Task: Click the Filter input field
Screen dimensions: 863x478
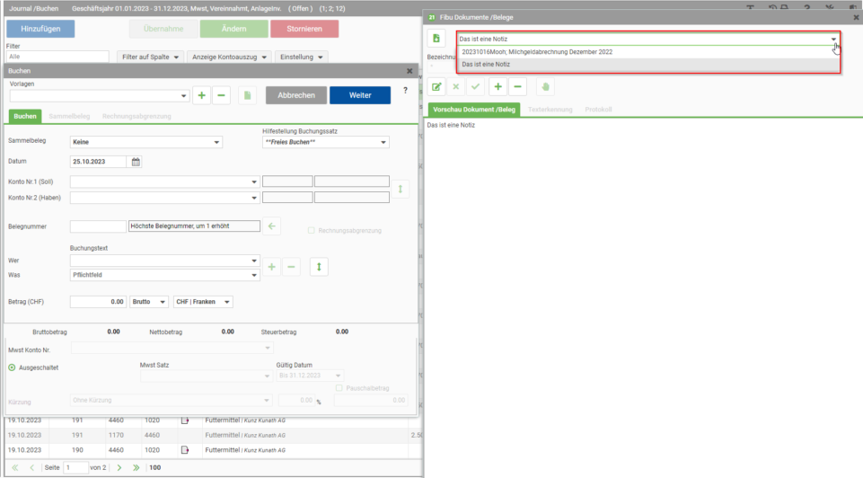Action: click(57, 57)
